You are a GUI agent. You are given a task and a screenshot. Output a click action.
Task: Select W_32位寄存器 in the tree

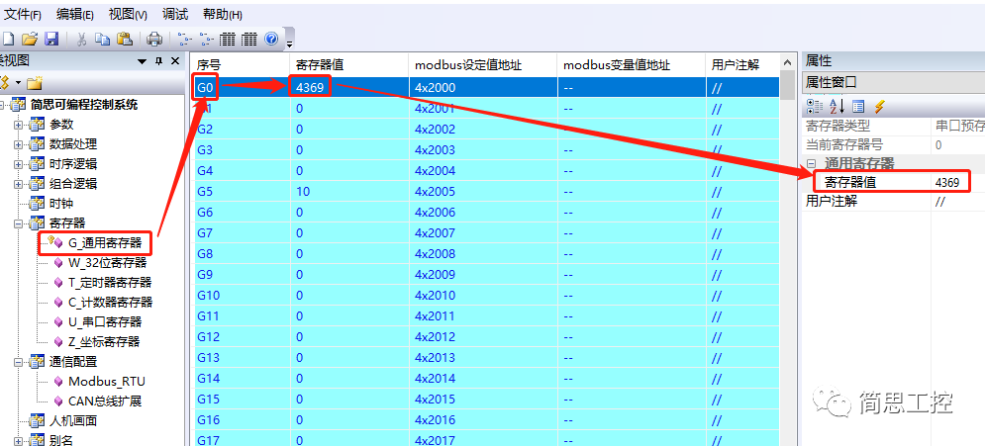coord(108,263)
